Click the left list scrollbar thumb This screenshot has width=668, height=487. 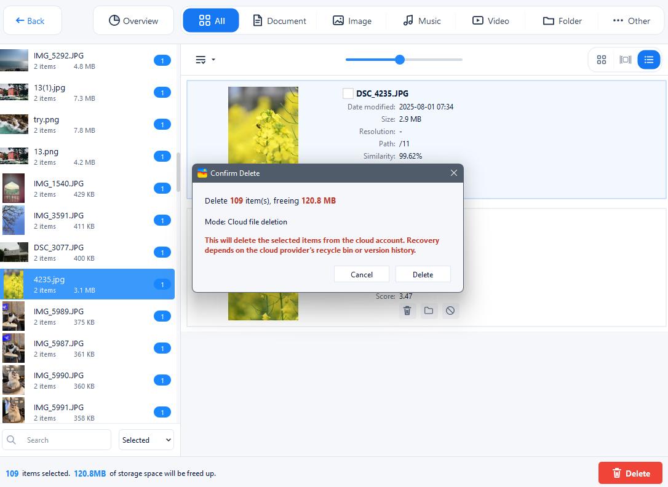178,172
